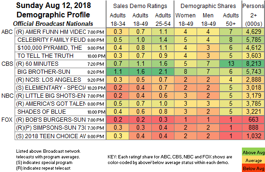Click the Sunday Aug 12, 2018 title
This screenshot has width=265, height=172.
(53, 5)
